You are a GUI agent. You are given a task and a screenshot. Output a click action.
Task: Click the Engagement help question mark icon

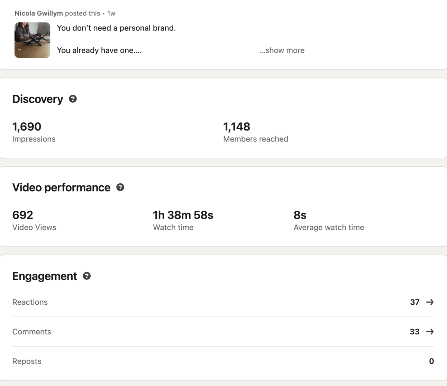pyautogui.click(x=87, y=276)
